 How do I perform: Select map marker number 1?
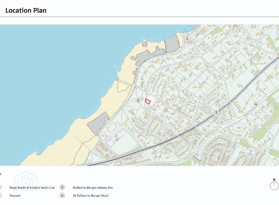(x=187, y=38)
